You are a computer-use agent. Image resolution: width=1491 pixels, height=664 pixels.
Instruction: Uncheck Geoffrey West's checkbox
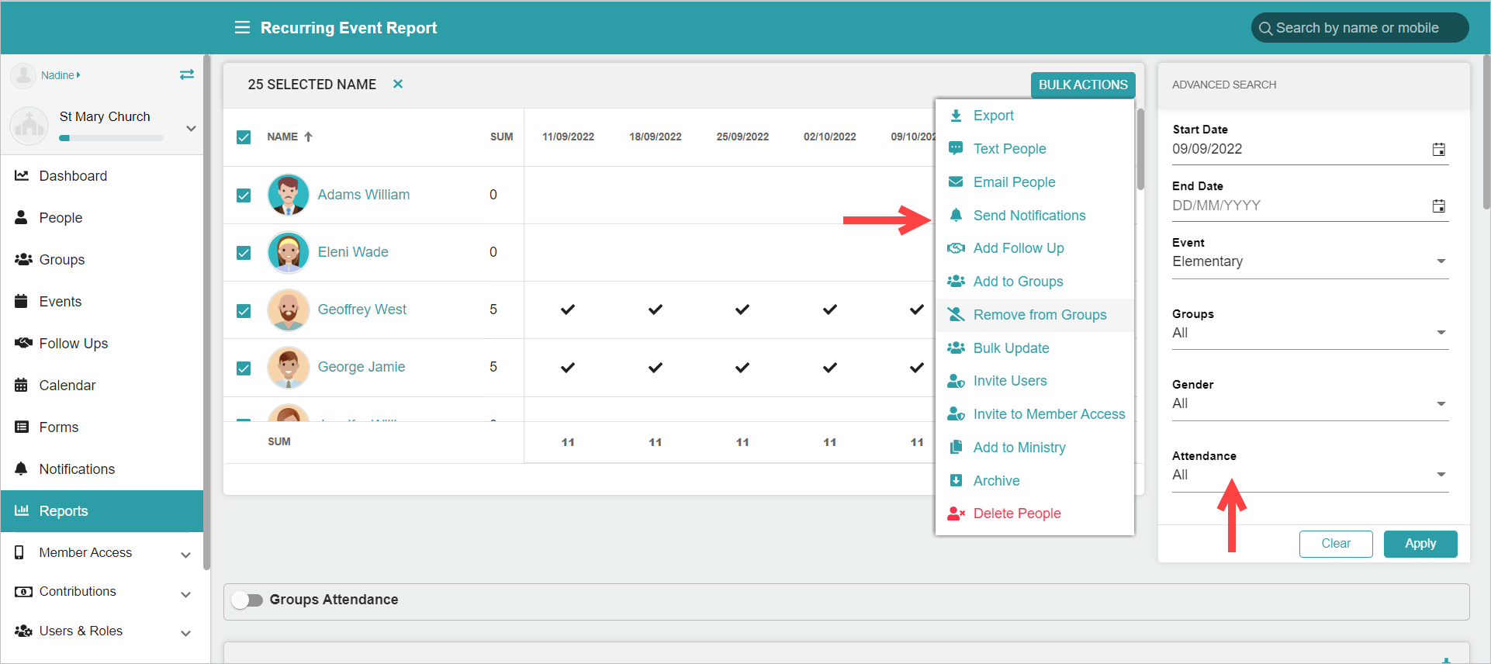[x=244, y=311]
